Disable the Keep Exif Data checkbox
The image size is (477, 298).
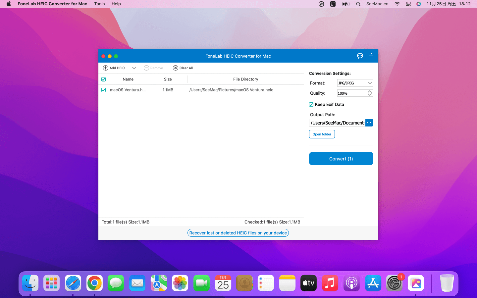pos(311,105)
